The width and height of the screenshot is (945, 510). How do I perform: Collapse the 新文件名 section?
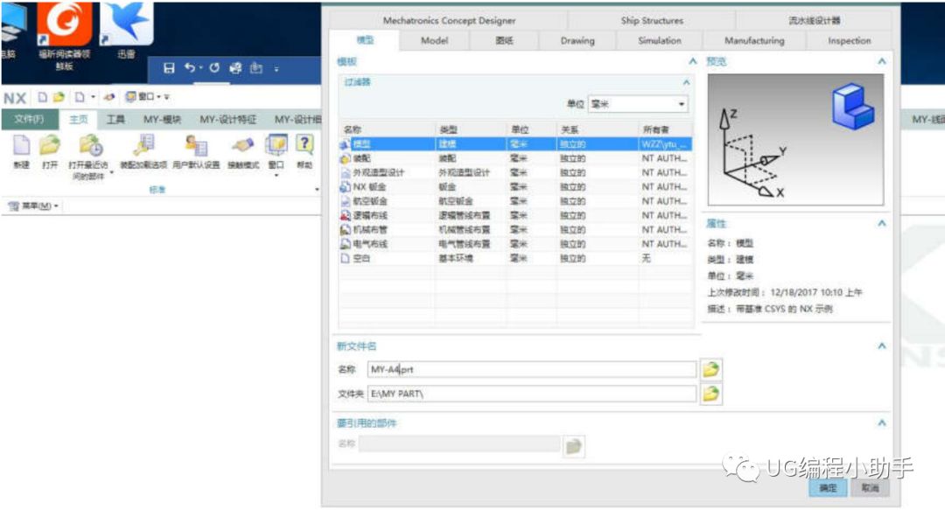pos(882,346)
